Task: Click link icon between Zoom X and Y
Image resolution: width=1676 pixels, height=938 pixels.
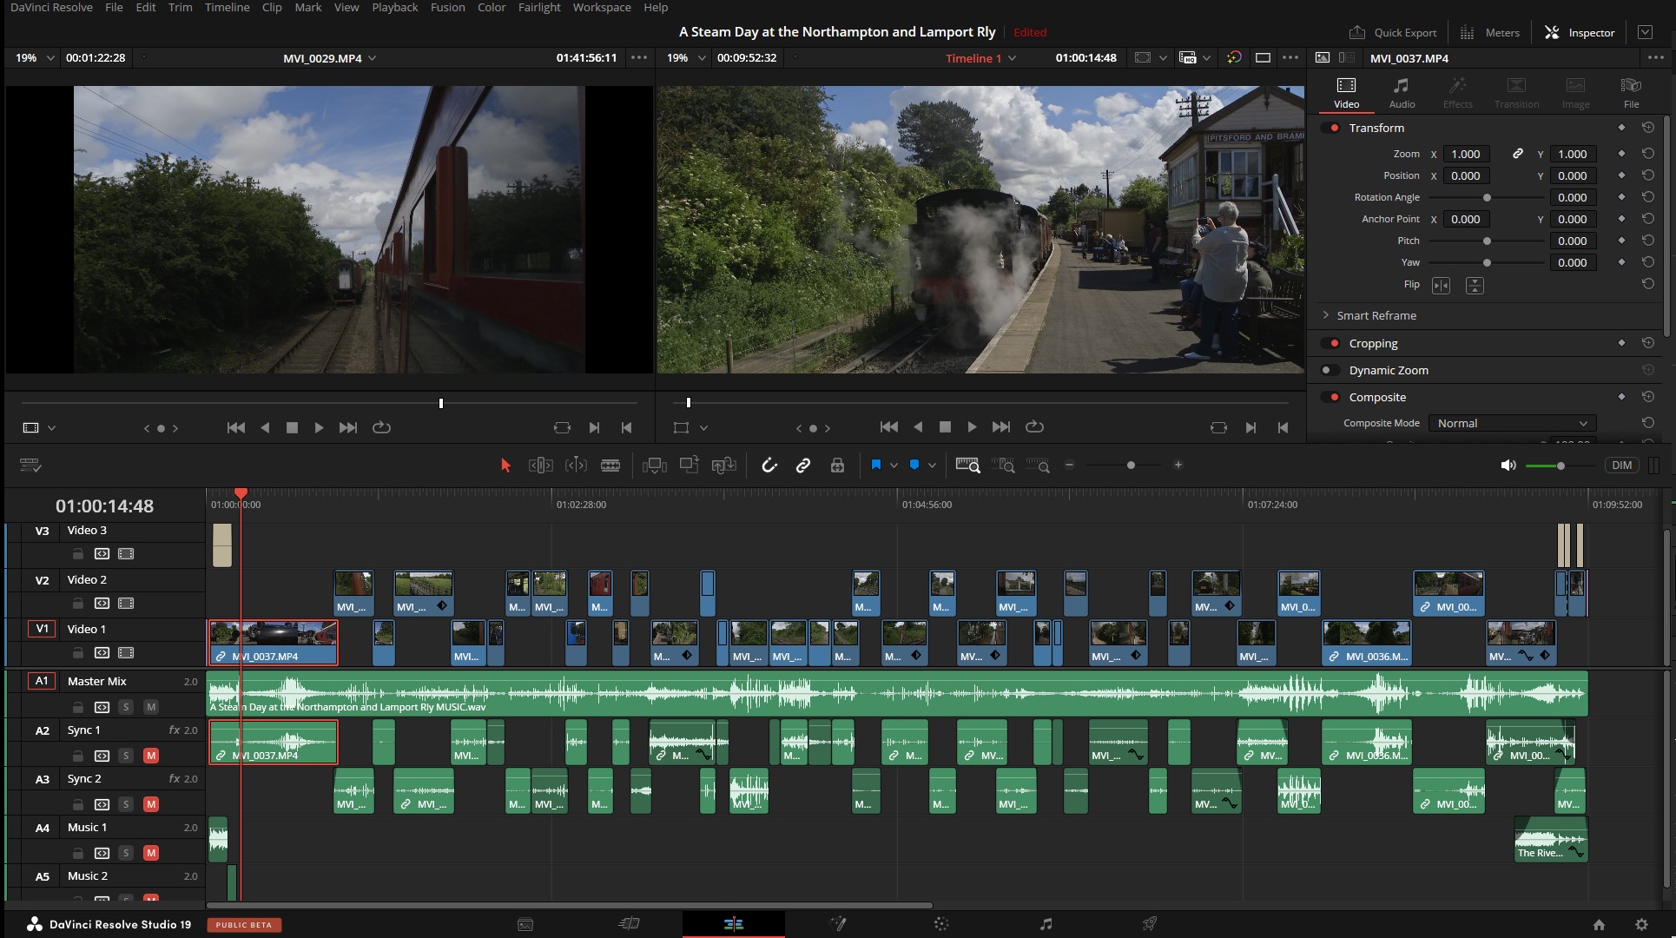Action: coord(1518,154)
